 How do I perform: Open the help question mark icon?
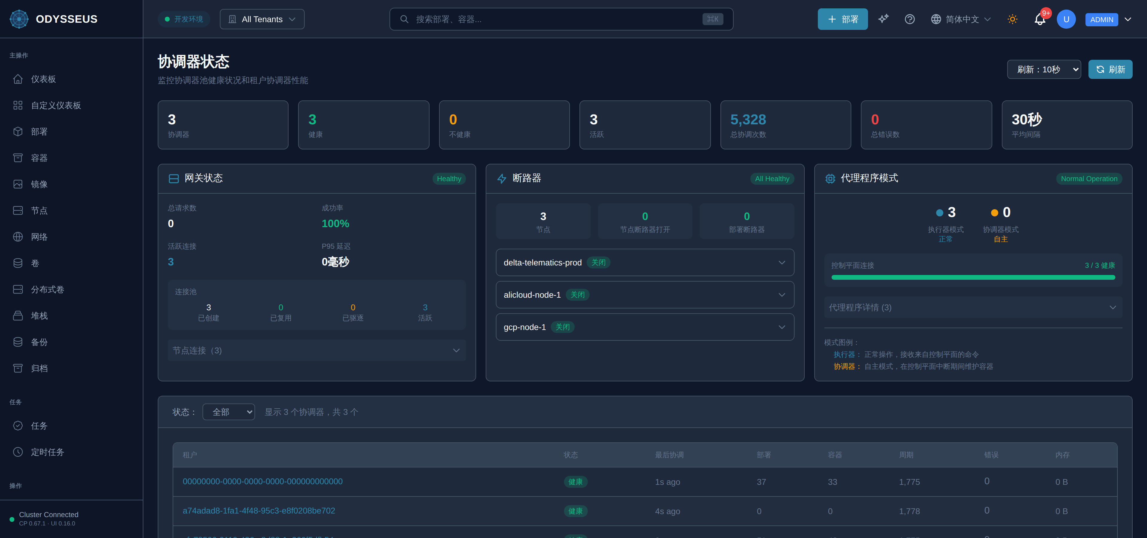click(x=910, y=19)
